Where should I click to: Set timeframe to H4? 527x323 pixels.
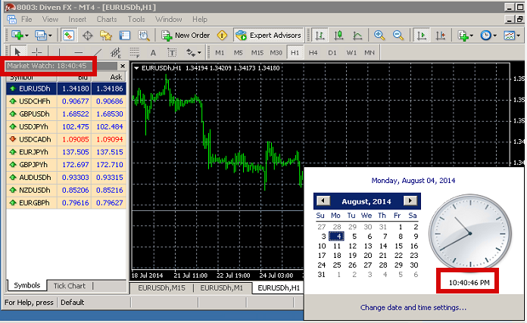pyautogui.click(x=313, y=53)
